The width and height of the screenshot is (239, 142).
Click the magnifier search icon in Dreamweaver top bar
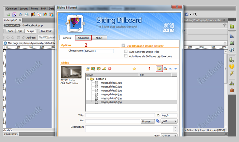click(x=195, y=14)
